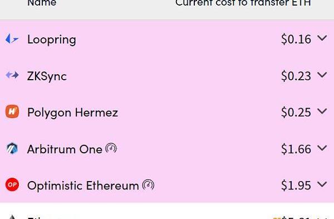Screen dimensions: 334x219
Task: Open the Optimistic Ethereum name link
Action: click(x=83, y=186)
